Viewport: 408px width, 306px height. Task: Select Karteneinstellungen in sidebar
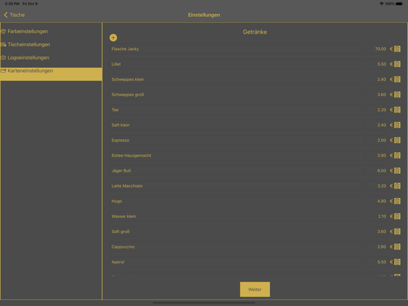pyautogui.click(x=51, y=74)
